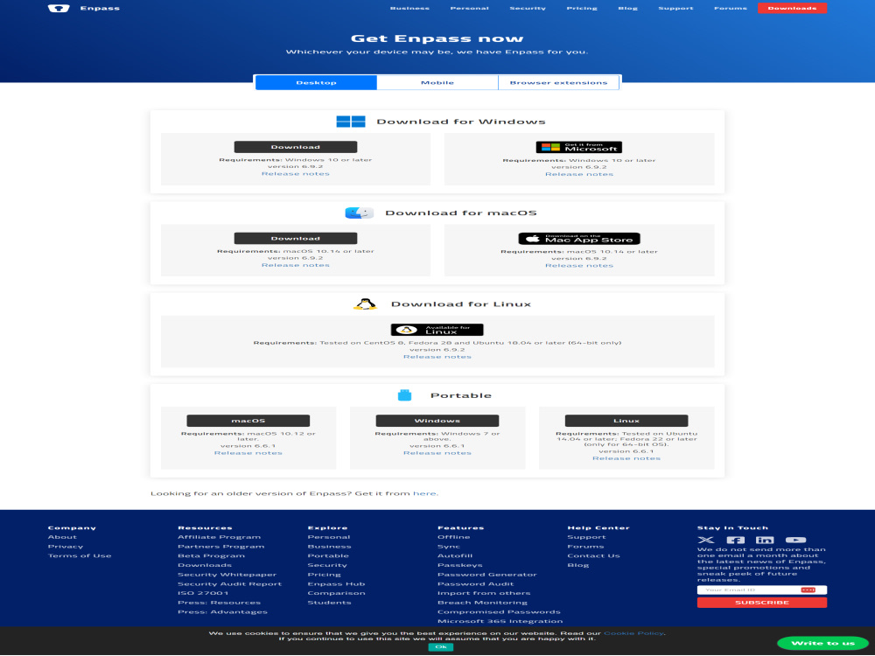Open the LinkedIn social icon
Viewport: 875px width, 656px height.
(x=765, y=540)
